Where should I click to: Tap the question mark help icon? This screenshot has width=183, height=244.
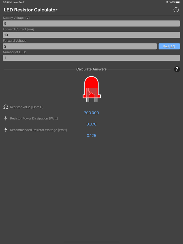pyautogui.click(x=177, y=69)
